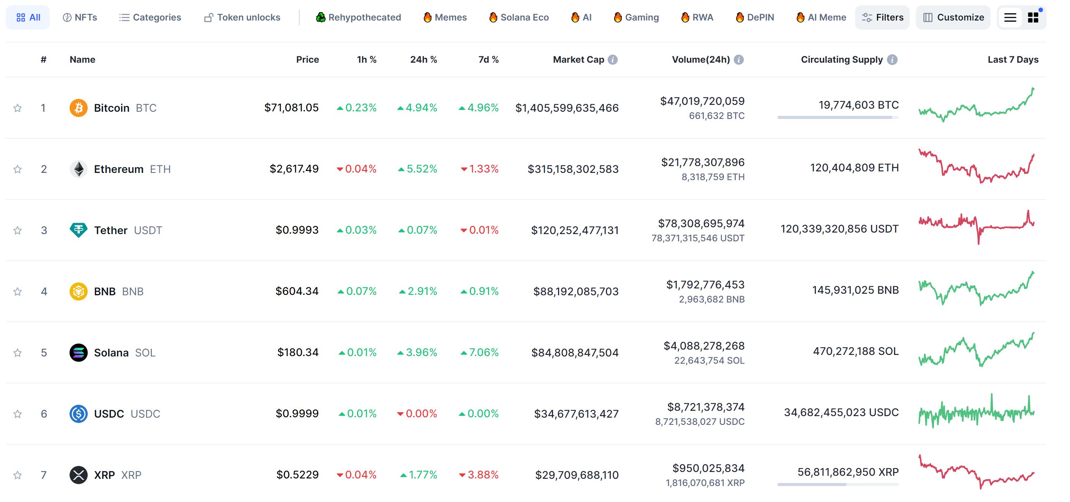1070x502 pixels.
Task: Click the Bitcoin coin logo
Action: tap(78, 108)
